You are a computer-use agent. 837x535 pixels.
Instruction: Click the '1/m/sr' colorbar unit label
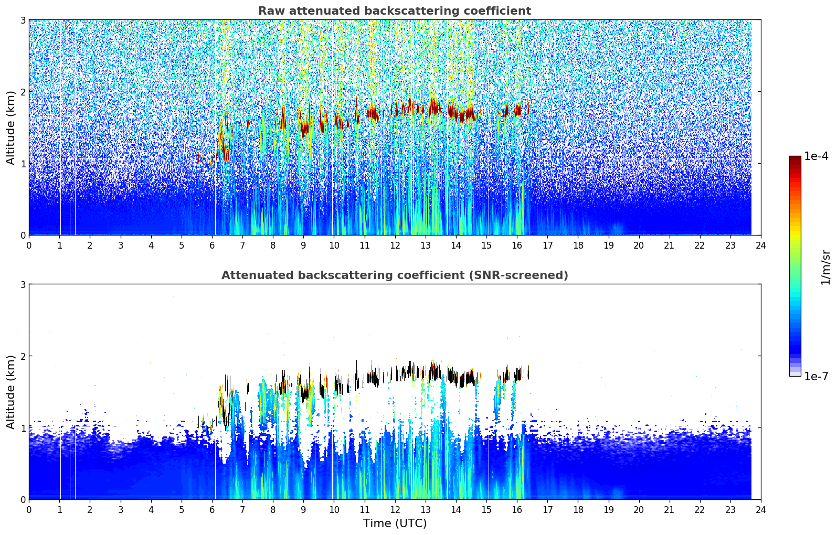pos(825,266)
